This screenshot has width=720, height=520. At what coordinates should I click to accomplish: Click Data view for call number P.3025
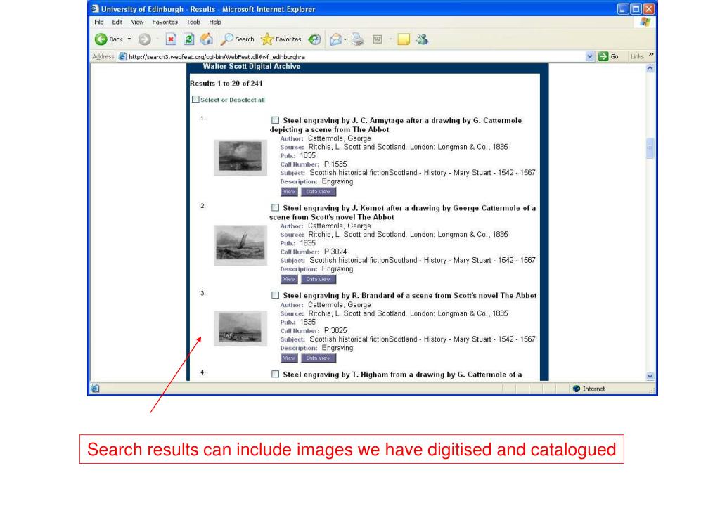[x=319, y=358]
